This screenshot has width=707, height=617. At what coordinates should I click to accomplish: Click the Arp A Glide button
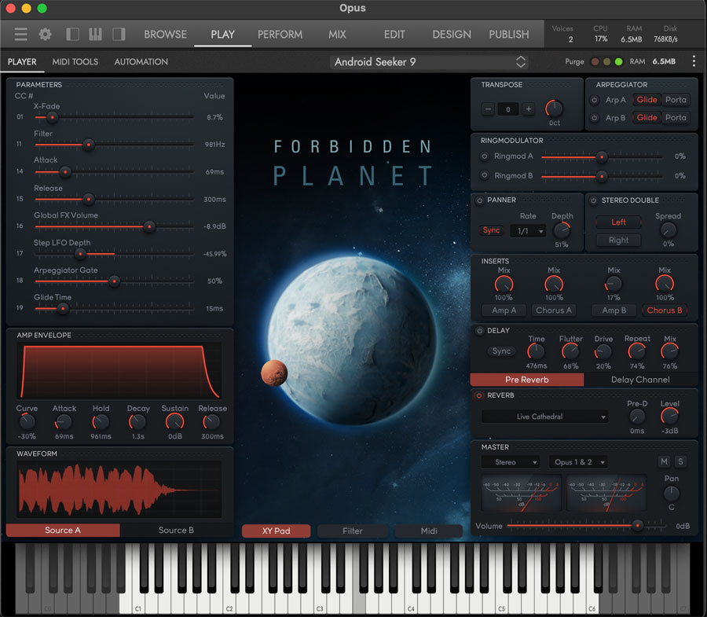[647, 100]
